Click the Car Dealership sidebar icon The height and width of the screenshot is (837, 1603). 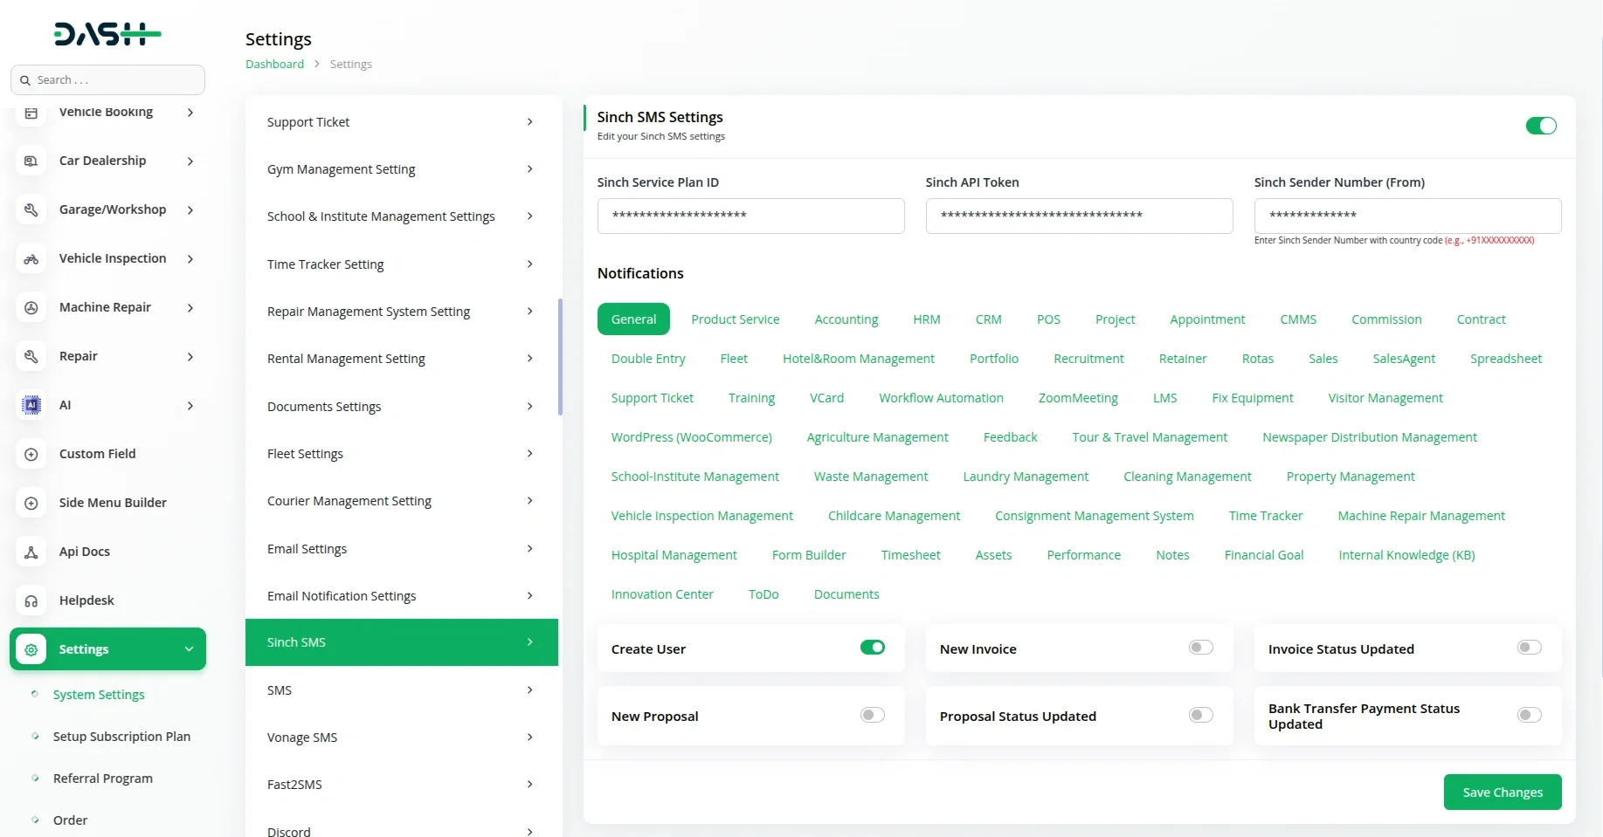tap(31, 161)
